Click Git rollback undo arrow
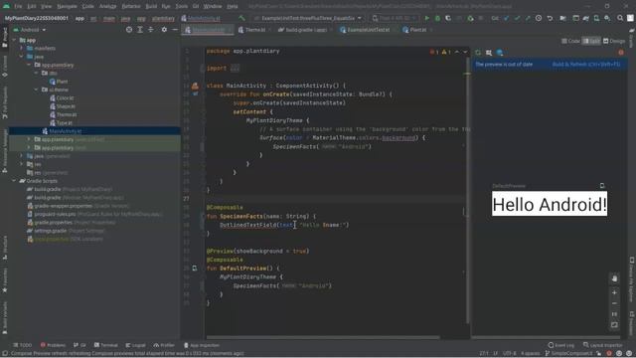 (x=550, y=18)
